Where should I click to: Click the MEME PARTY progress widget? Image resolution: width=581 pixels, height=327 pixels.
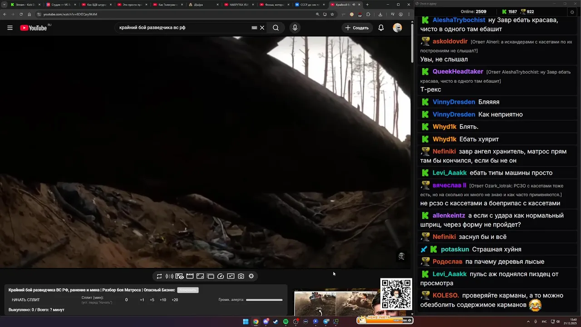[x=384, y=320]
